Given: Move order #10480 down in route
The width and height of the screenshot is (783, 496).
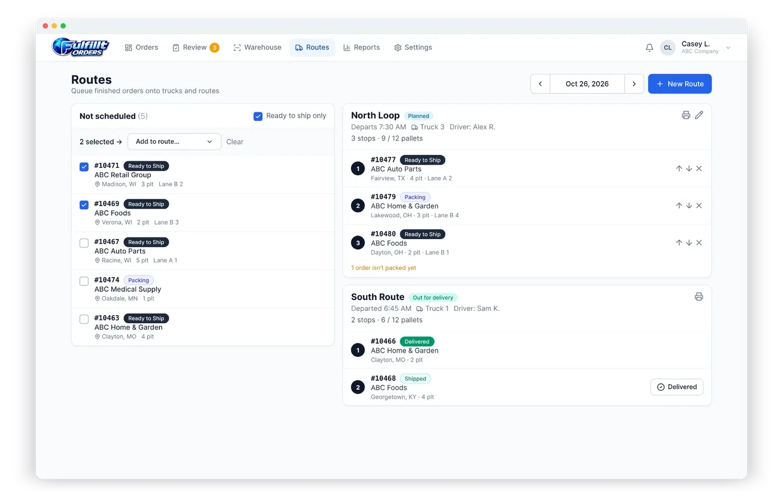Looking at the screenshot, I should point(689,242).
